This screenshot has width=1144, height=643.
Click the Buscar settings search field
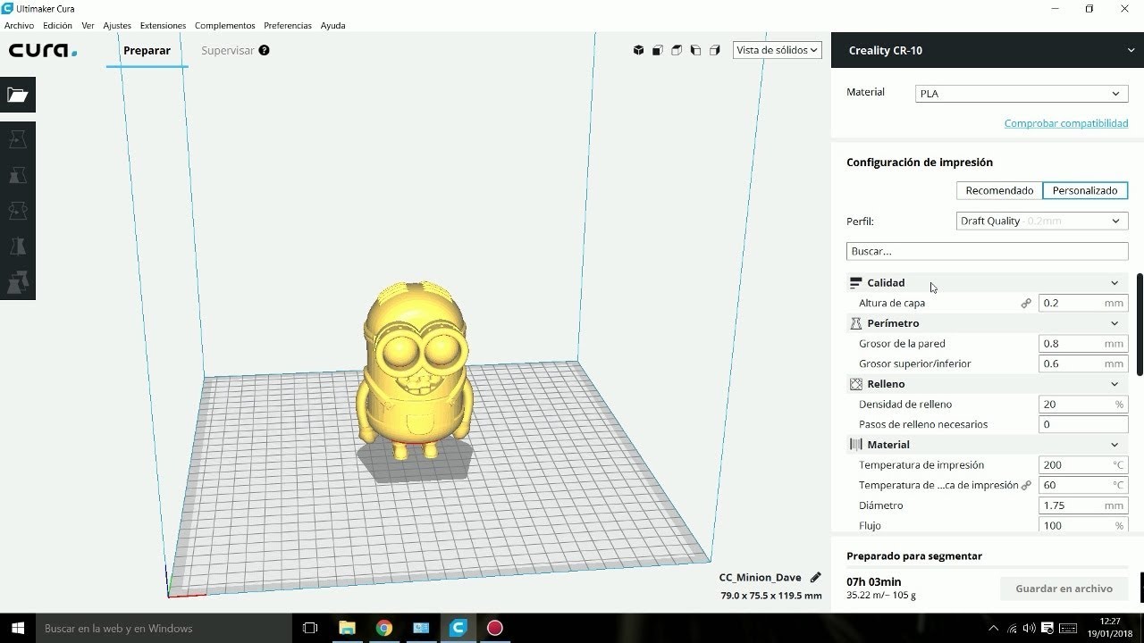point(988,251)
